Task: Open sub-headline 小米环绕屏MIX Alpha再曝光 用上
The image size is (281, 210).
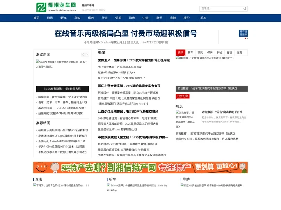Action: [105, 42]
